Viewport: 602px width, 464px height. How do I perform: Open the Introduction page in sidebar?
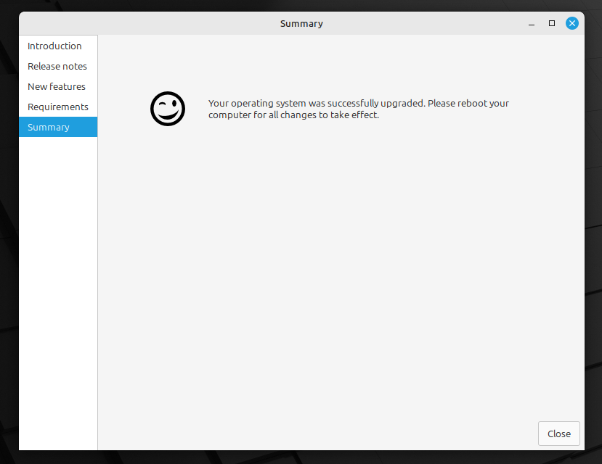pyautogui.click(x=54, y=46)
